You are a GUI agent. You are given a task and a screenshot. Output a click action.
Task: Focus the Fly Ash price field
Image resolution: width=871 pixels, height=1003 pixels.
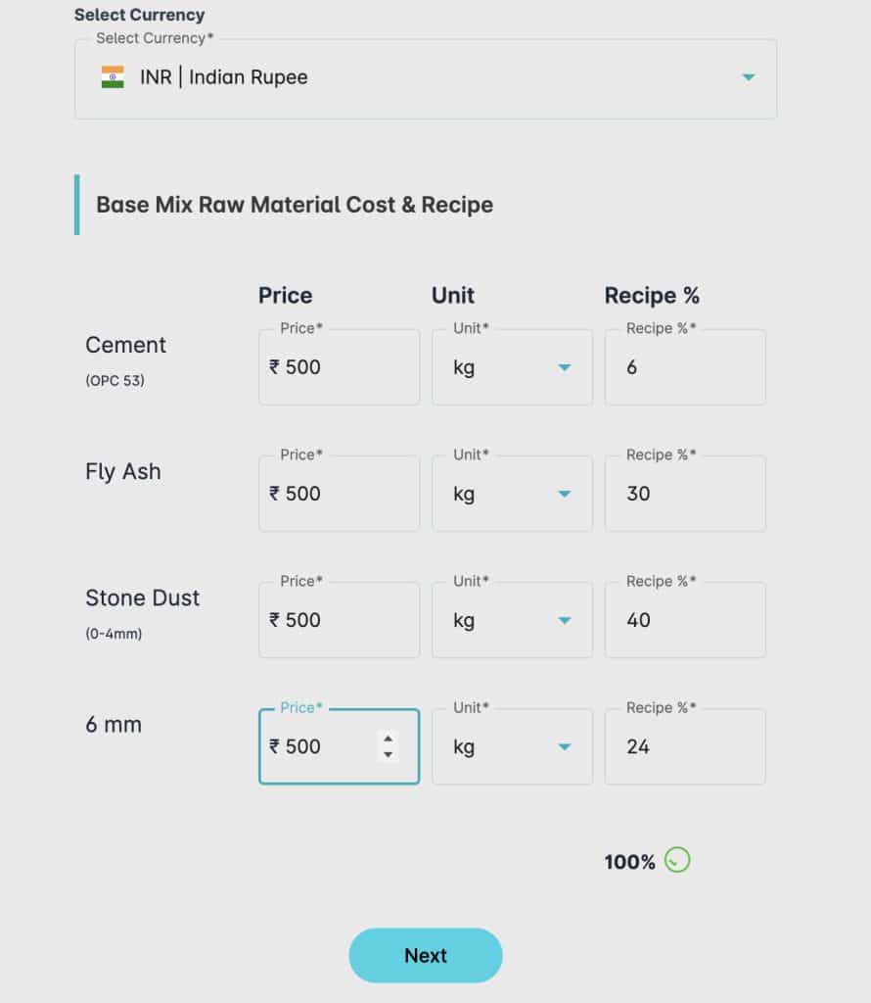pyautogui.click(x=340, y=494)
